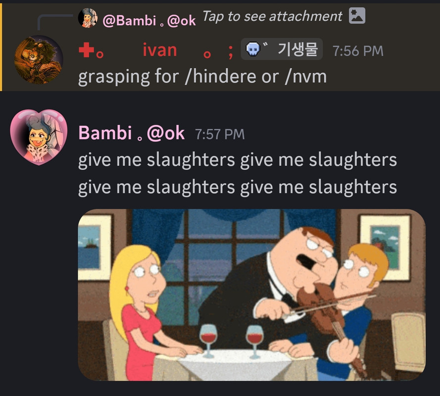Click the yellow mention highlight bar
The height and width of the screenshot is (396, 440).
tap(1, 47)
